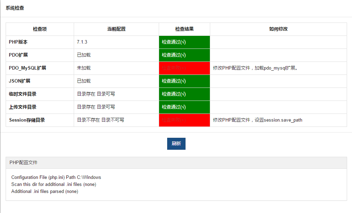The image size is (352, 213).
Task: Select the pdo_mysql扩展 fix instruction text
Action: 255,68
